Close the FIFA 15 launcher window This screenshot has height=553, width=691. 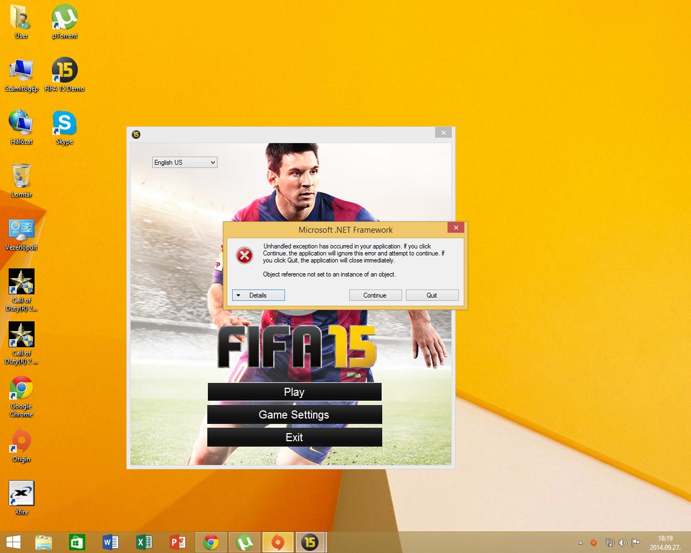[443, 133]
